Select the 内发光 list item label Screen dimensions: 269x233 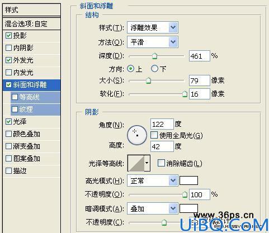coord(23,73)
